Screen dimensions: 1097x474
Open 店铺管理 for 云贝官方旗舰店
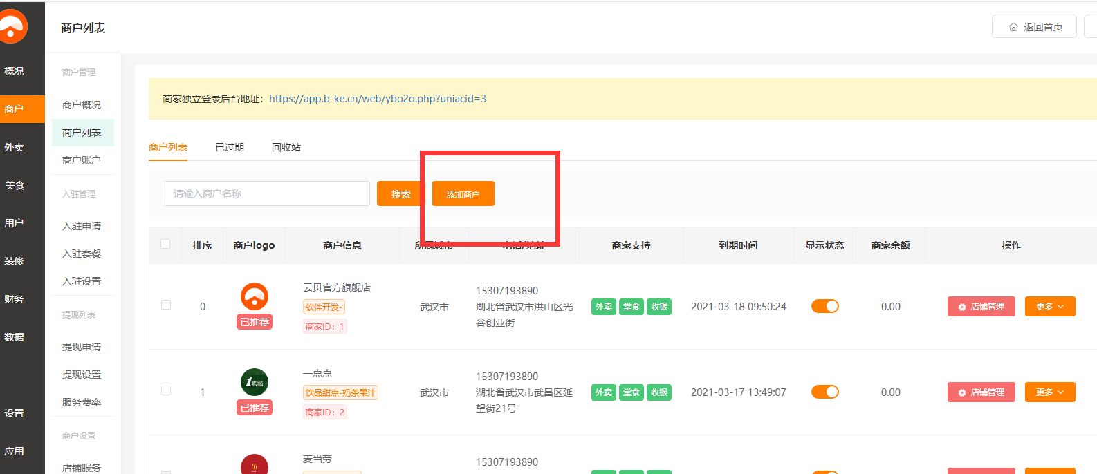[981, 306]
